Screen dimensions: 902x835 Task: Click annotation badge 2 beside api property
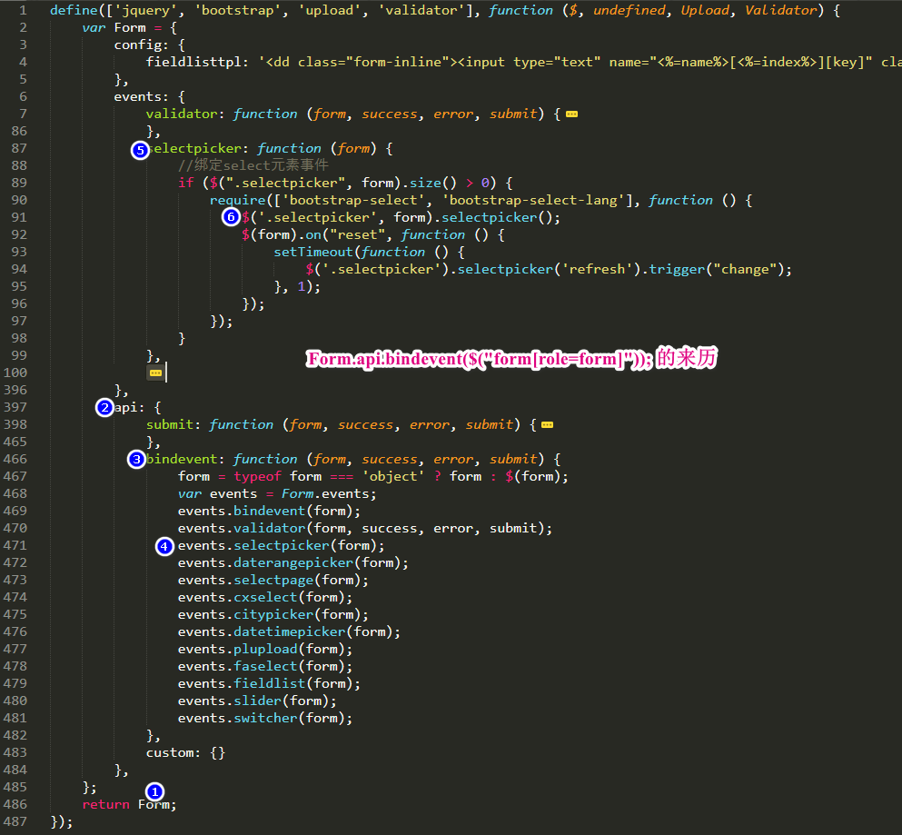tap(104, 407)
